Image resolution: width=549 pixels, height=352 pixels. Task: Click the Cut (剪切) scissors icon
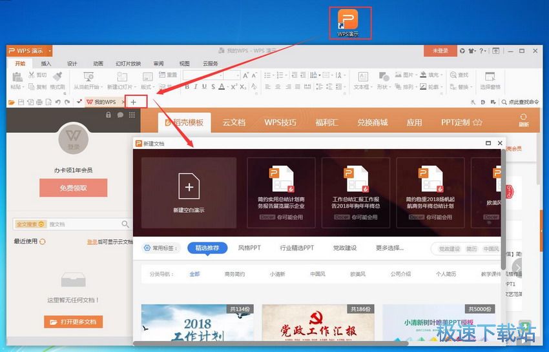coord(32,75)
